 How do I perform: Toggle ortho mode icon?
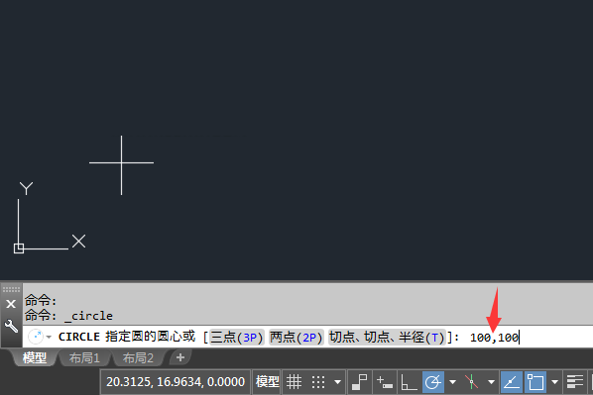click(409, 382)
